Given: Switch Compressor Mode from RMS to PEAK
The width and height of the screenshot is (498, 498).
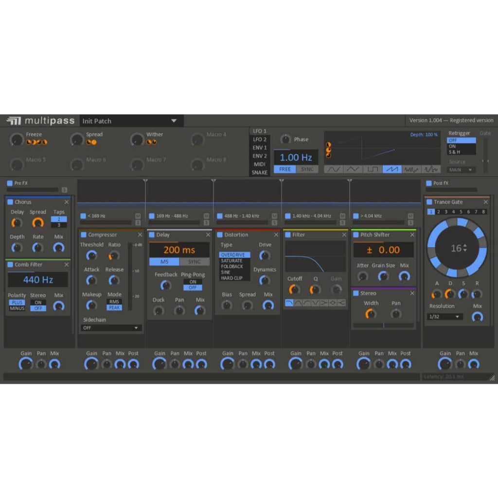Looking at the screenshot, I should (x=114, y=307).
